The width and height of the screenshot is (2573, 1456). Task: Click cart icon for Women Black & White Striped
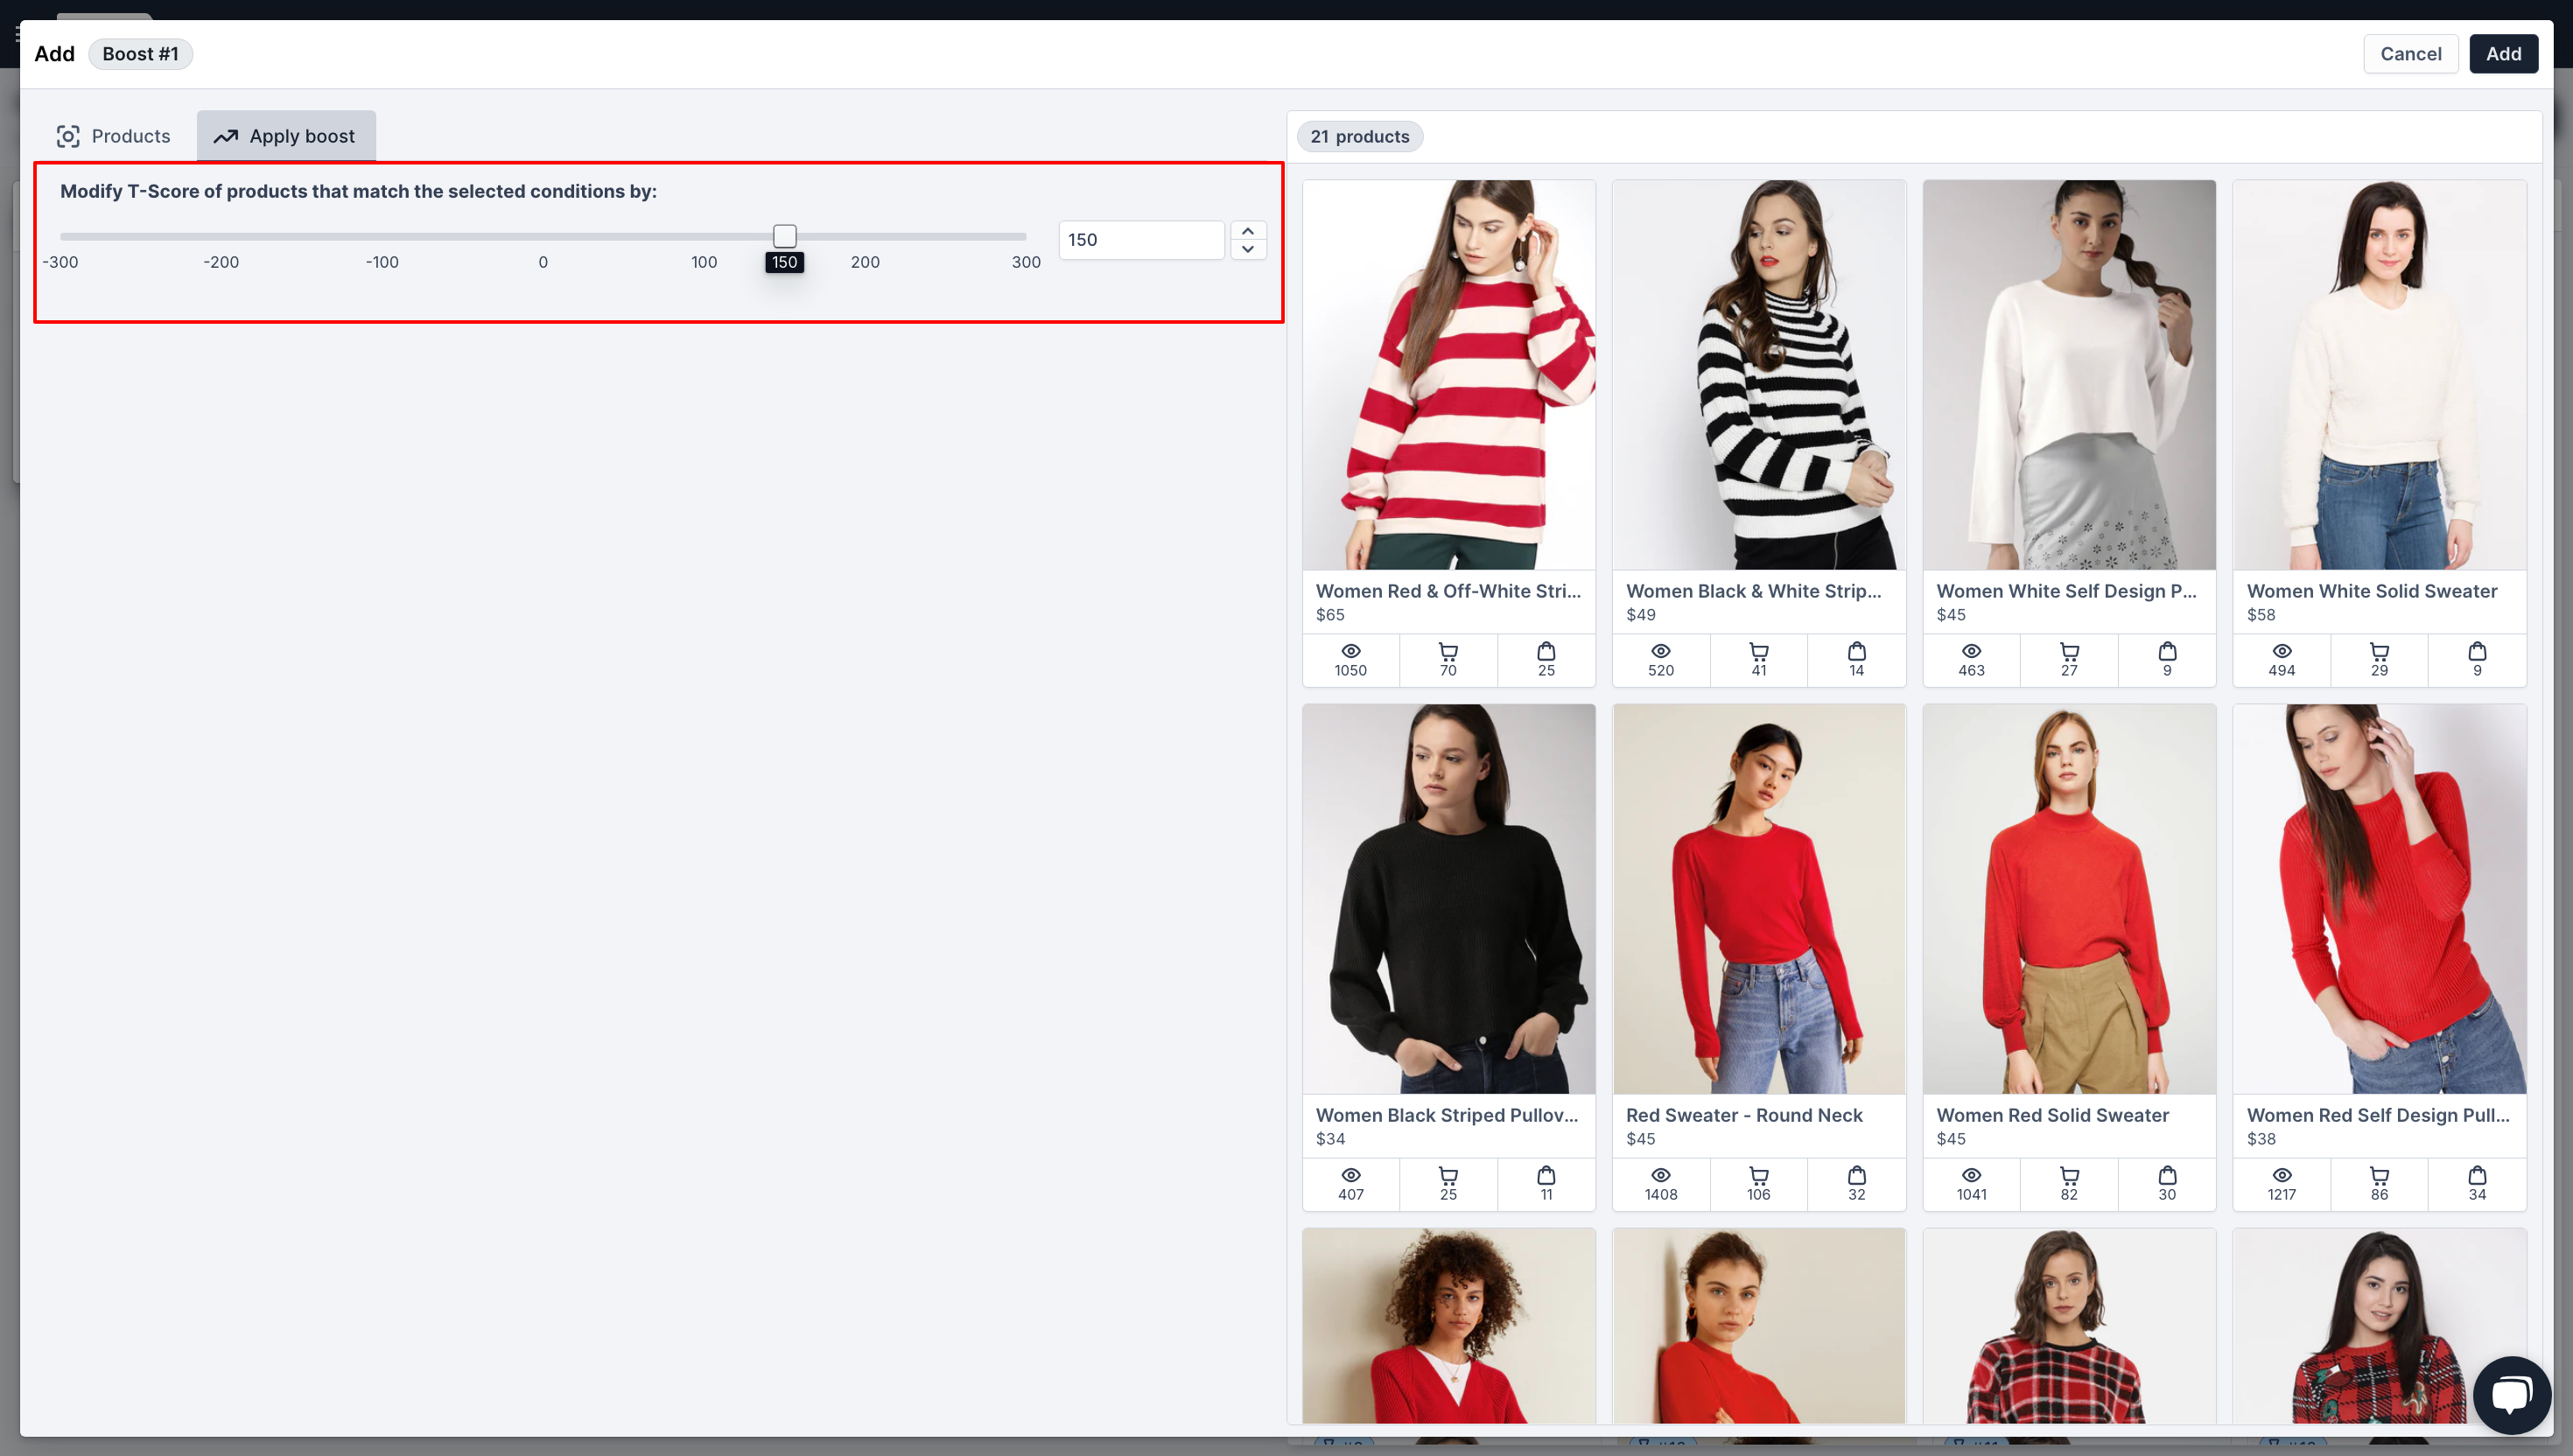[1758, 651]
